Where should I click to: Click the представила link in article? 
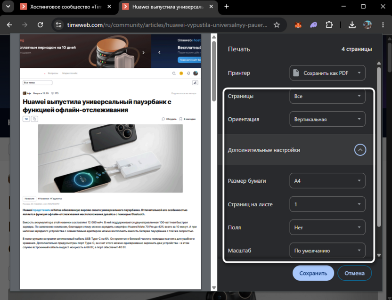point(41,210)
